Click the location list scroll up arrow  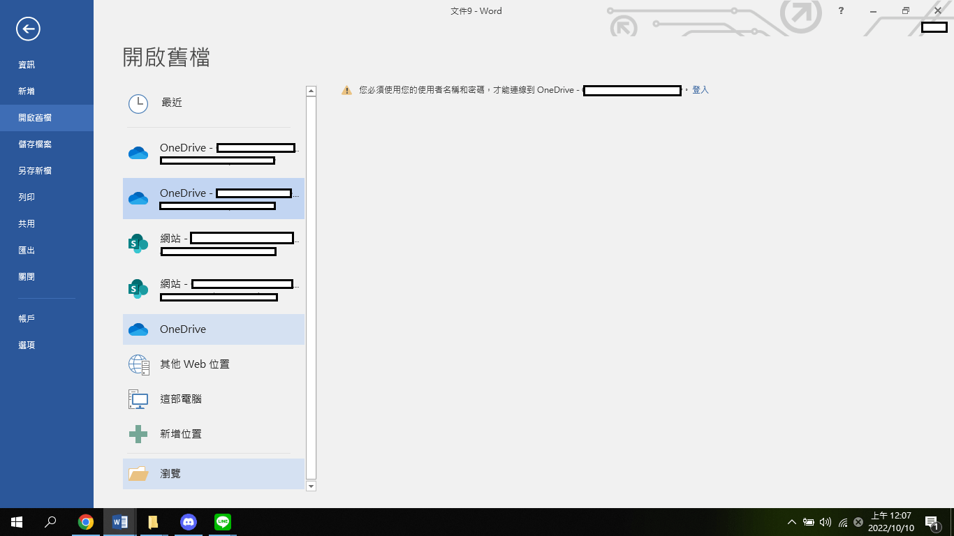point(311,91)
